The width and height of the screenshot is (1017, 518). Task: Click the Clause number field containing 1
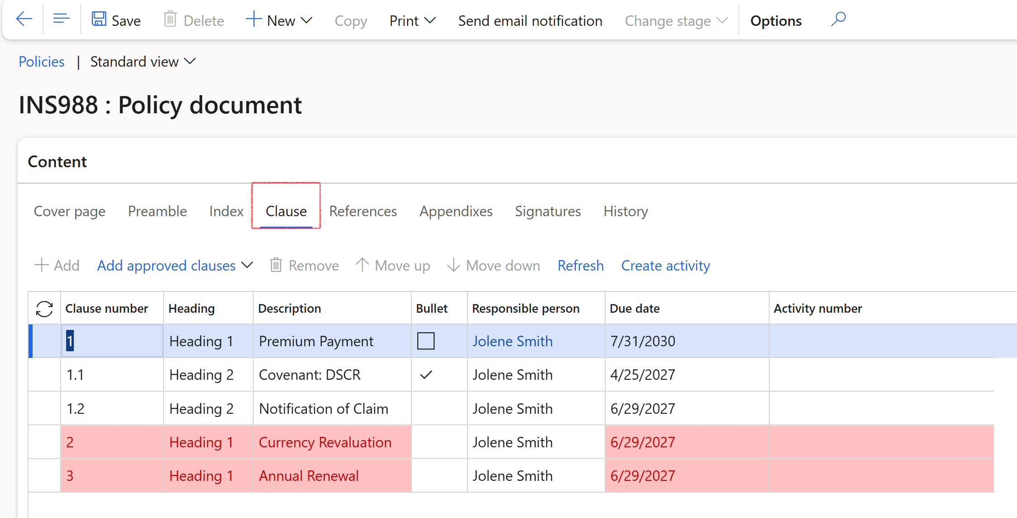pos(112,341)
